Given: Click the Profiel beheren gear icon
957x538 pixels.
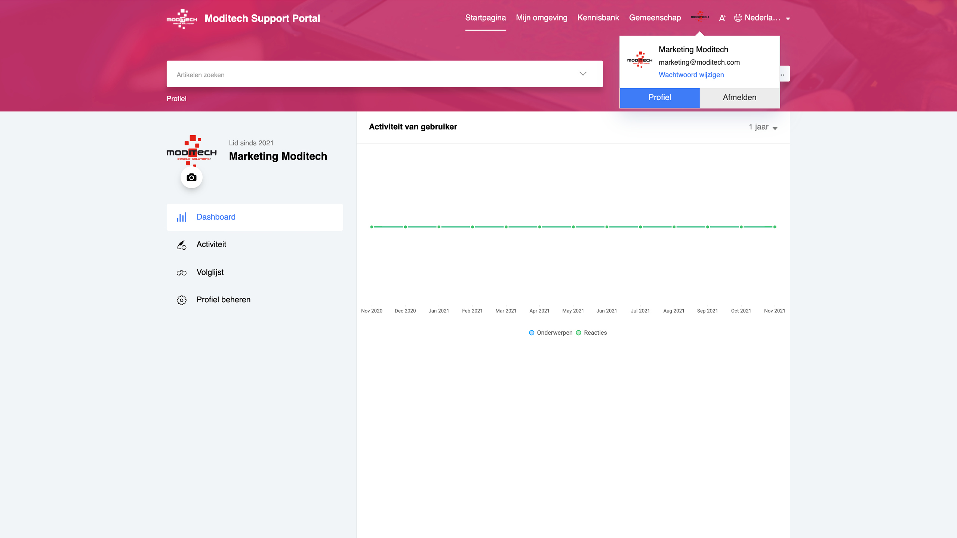Looking at the screenshot, I should tap(182, 300).
